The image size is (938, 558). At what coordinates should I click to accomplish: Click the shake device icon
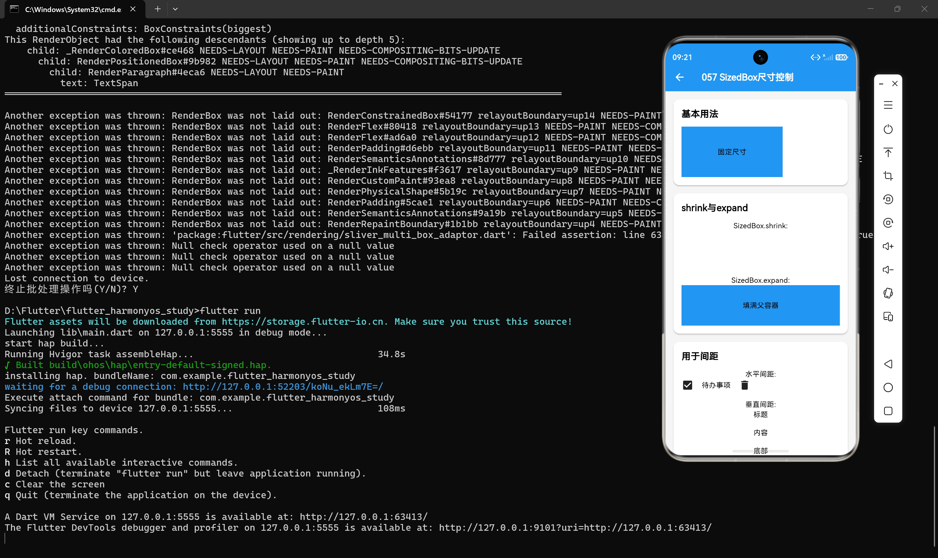888,293
